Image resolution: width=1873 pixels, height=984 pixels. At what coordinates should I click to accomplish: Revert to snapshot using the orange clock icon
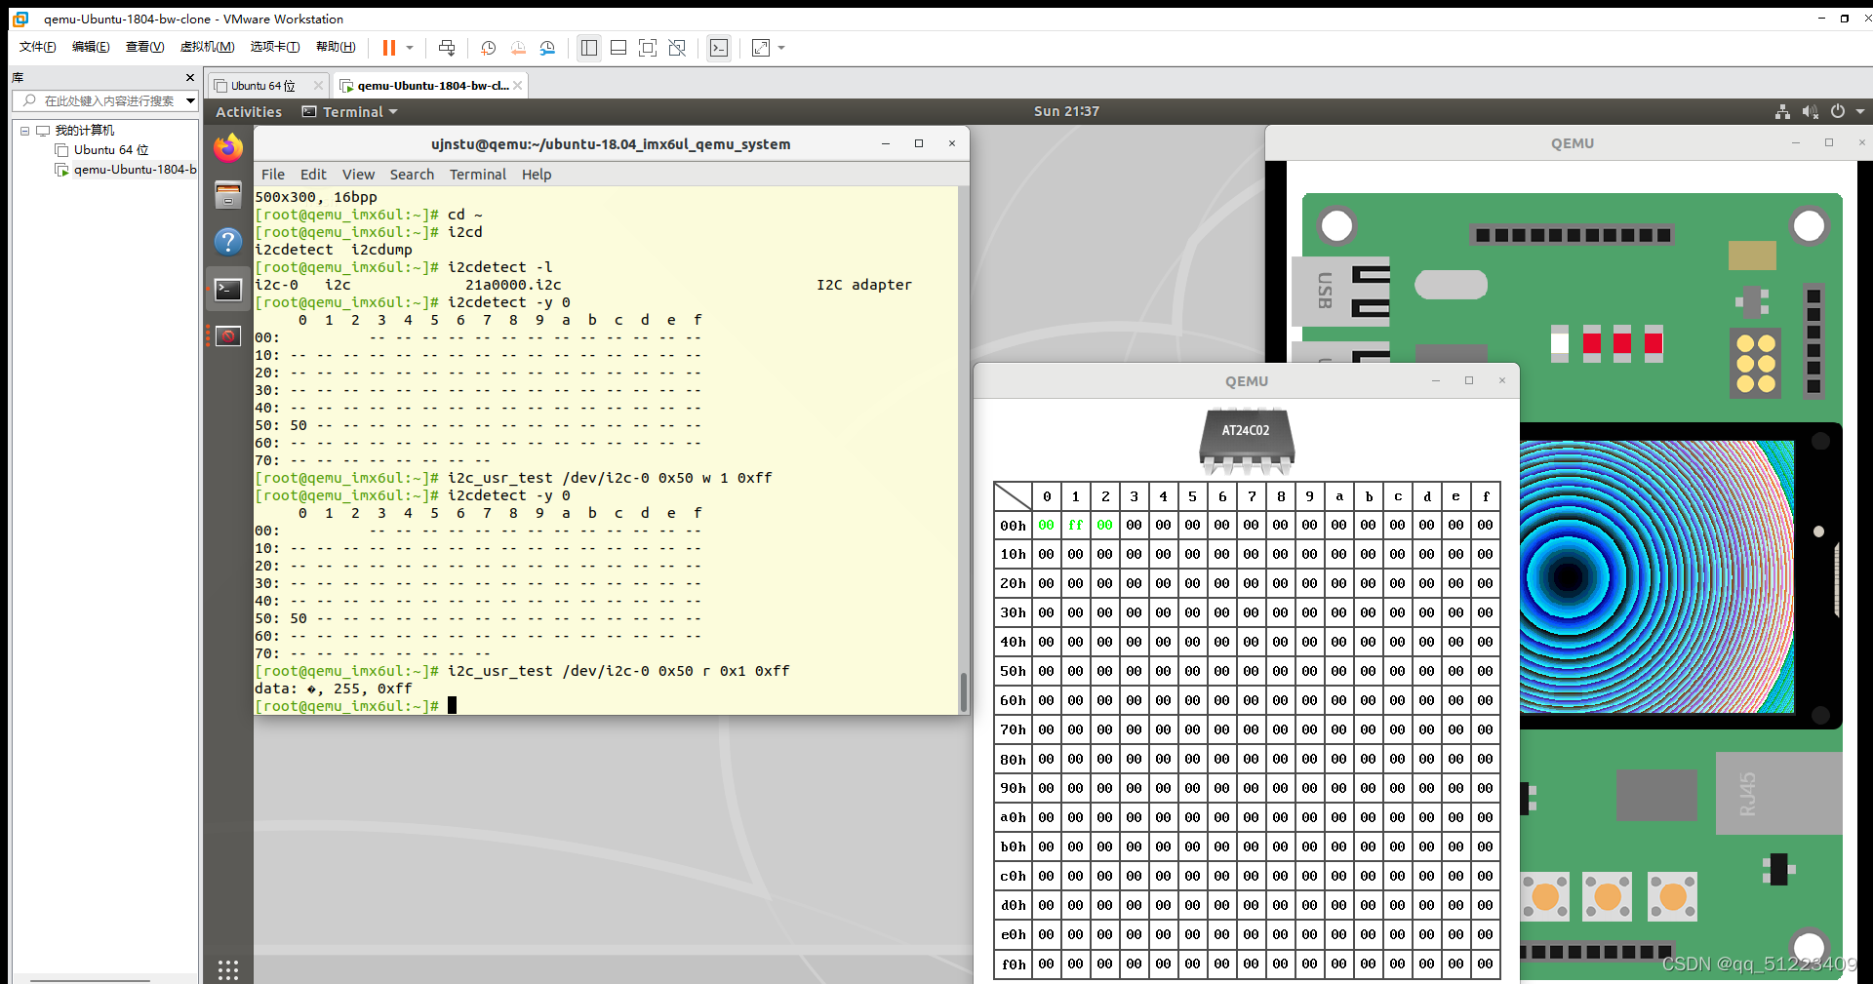pos(518,48)
